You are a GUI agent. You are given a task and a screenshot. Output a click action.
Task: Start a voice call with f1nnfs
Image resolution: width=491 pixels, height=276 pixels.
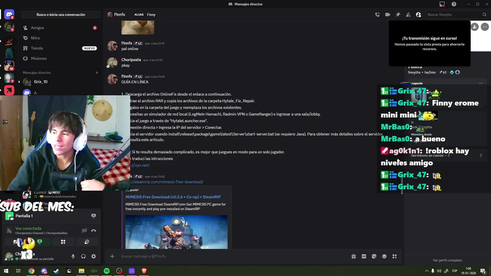click(x=377, y=15)
